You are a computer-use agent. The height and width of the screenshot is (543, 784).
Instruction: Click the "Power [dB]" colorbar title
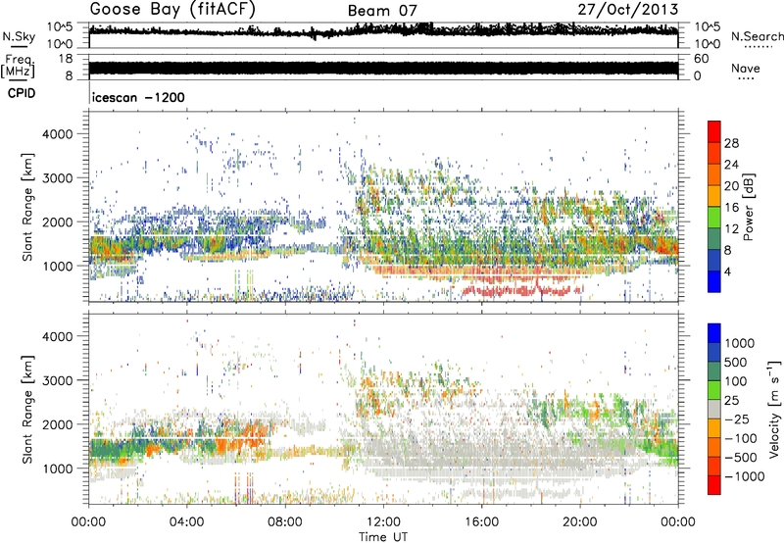[749, 207]
